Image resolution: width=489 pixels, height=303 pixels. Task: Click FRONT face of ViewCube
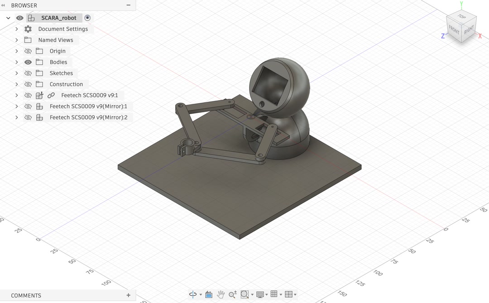(x=454, y=30)
